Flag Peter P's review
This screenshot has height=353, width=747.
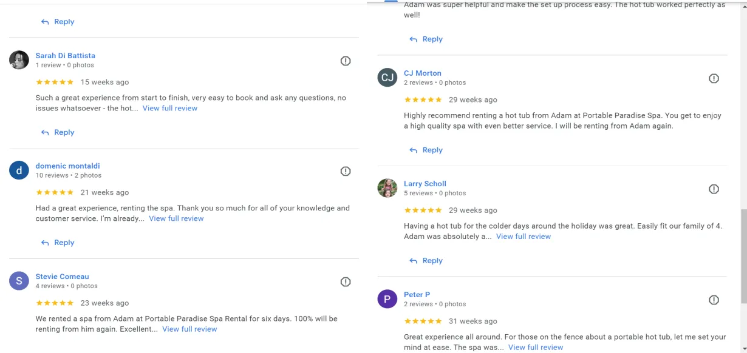(x=714, y=300)
